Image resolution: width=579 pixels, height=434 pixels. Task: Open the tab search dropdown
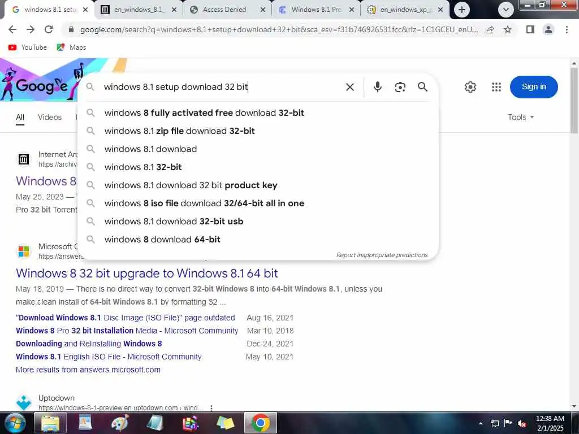[x=506, y=10]
